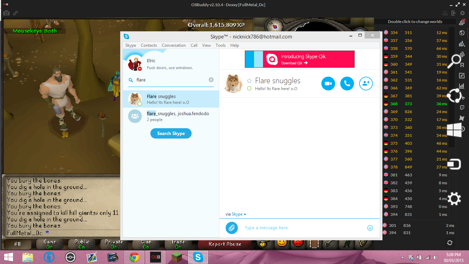469x264 pixels.
Task: Click the volume icon in system tray
Action: pyautogui.click(x=436, y=257)
